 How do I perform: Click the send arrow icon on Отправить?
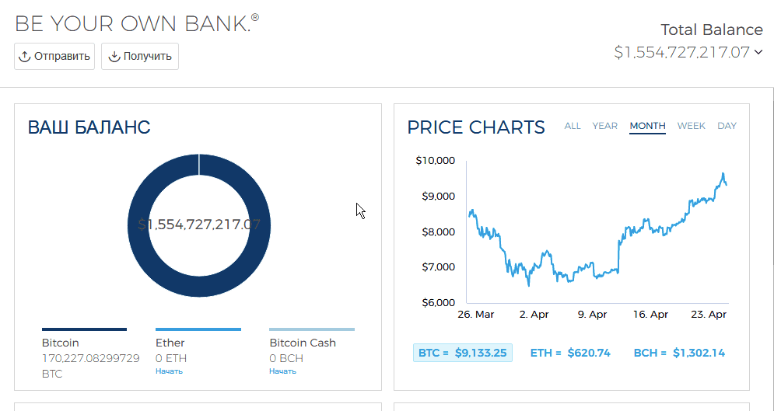pyautogui.click(x=24, y=57)
